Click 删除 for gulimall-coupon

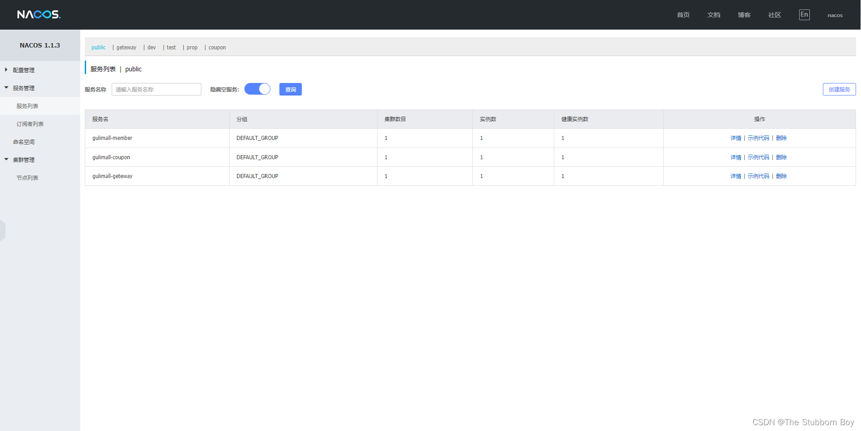781,157
